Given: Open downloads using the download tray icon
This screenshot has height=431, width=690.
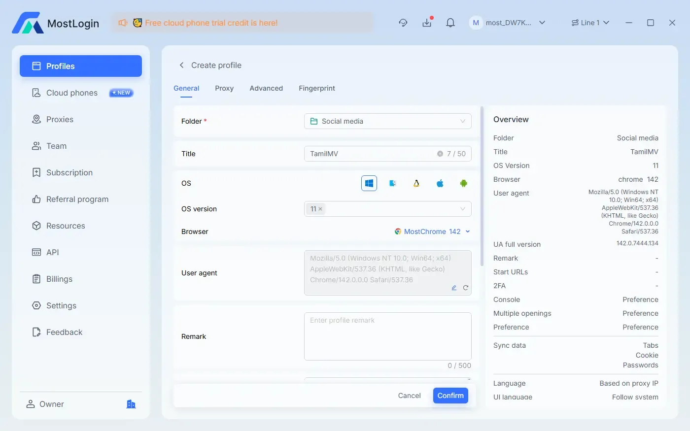Looking at the screenshot, I should 427,23.
